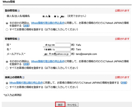Image resolution: width=132 pixels, height=107 pixels.
Task: Select Yahoo! JAPAN proxy option under 技術上の連絡先
Action: point(7,83)
